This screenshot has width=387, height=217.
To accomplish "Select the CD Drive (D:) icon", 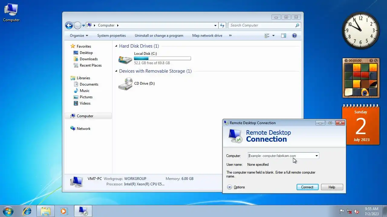I will [x=125, y=83].
